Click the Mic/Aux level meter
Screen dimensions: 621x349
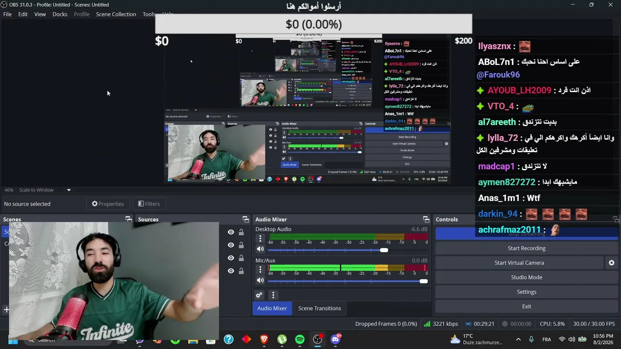click(348, 268)
